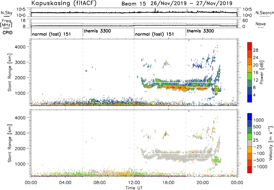
Task: Click the Slant Range [km] label of the Power panel
Action: (10, 73)
